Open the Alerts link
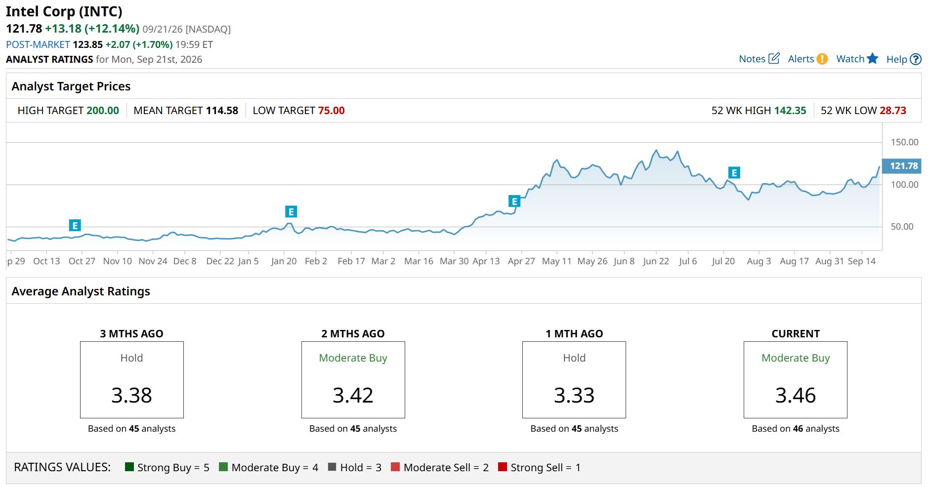The height and width of the screenshot is (487, 928). click(801, 59)
